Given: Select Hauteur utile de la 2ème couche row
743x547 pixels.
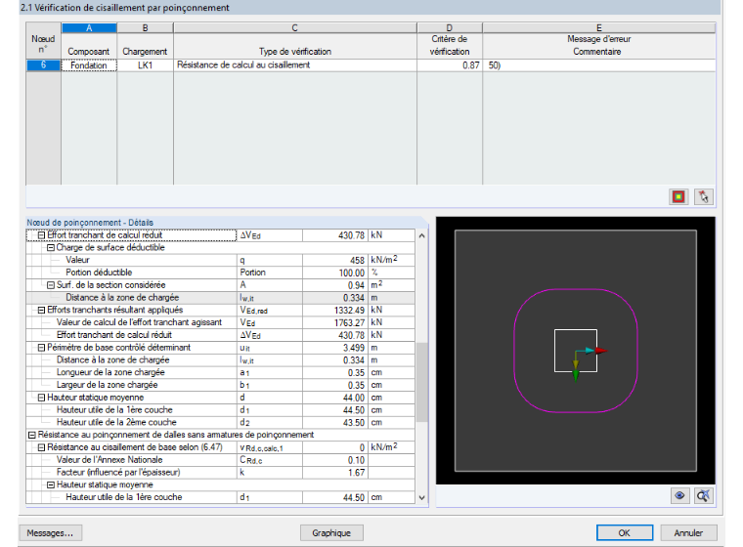Looking at the screenshot, I should [220, 422].
